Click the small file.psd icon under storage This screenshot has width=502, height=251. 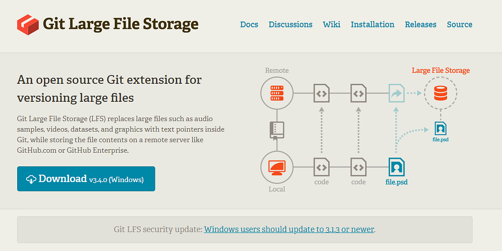click(x=441, y=128)
